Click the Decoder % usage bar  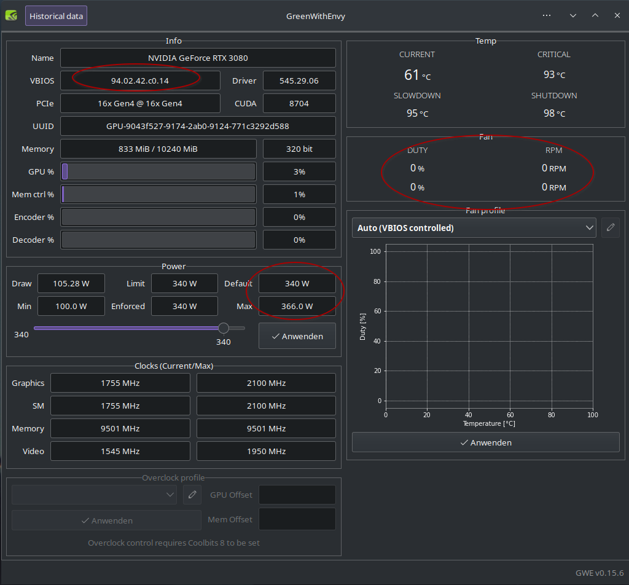(158, 240)
